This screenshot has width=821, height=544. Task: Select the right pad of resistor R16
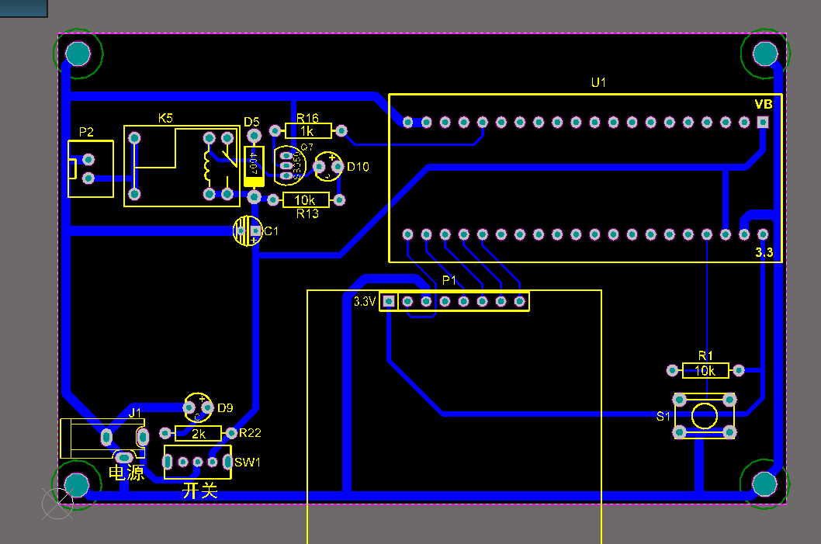(x=341, y=130)
